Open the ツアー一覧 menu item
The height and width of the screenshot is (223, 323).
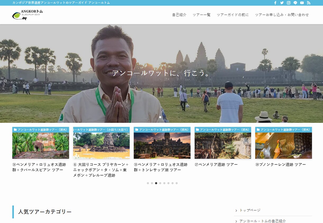click(201, 15)
